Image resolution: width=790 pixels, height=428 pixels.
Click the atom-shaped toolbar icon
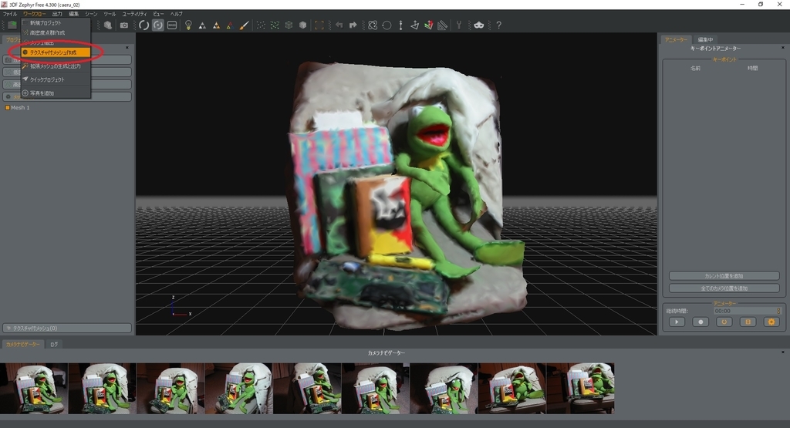coord(373,25)
